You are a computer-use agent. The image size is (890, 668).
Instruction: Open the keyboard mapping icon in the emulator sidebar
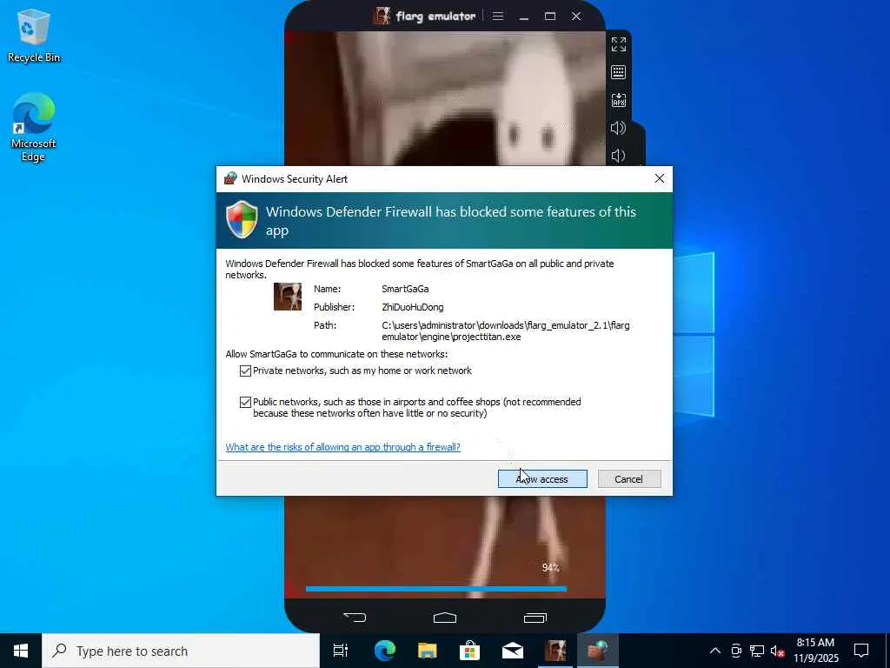[618, 72]
